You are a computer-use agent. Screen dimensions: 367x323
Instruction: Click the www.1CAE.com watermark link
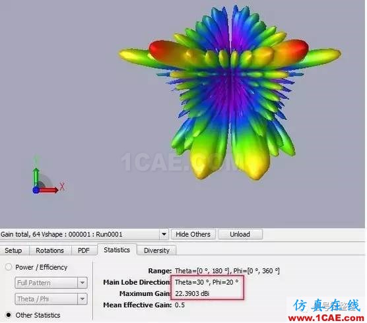(x=326, y=318)
